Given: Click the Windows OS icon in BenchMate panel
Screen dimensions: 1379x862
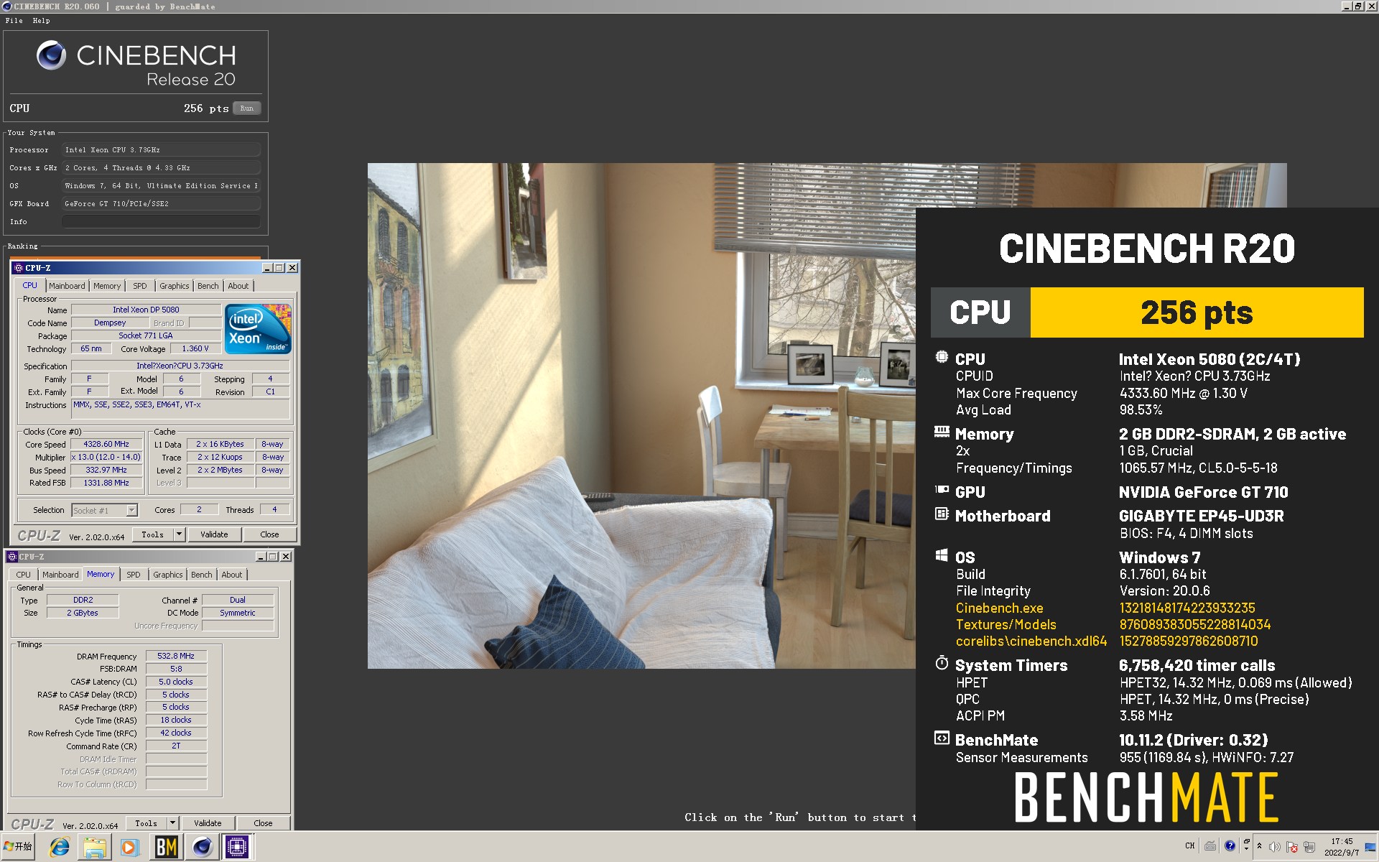Looking at the screenshot, I should click(x=942, y=555).
